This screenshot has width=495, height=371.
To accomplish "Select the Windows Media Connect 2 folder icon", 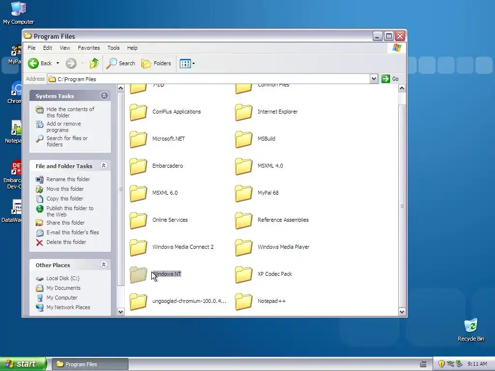I will point(138,247).
